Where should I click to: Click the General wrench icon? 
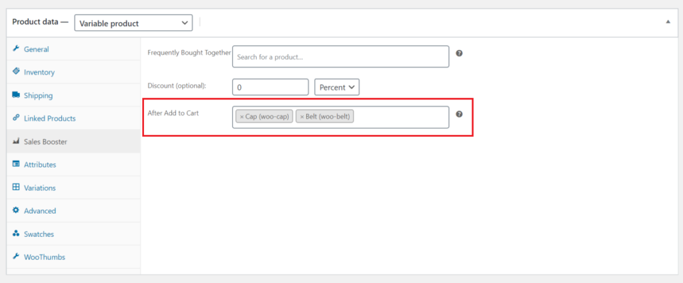(16, 49)
